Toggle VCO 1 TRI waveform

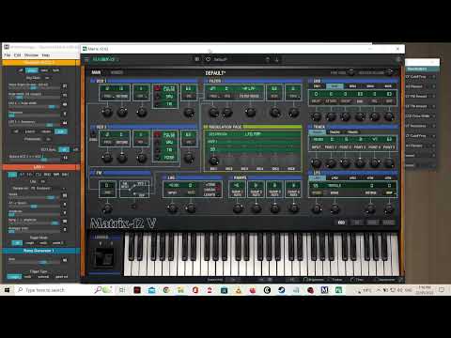click(165, 104)
